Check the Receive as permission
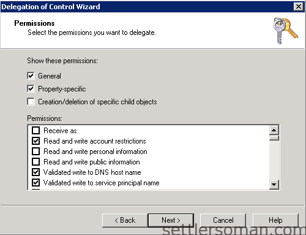The image size is (306, 235). [36, 131]
